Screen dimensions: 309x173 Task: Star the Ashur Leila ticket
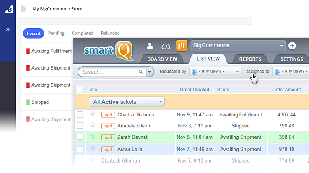[92, 149]
